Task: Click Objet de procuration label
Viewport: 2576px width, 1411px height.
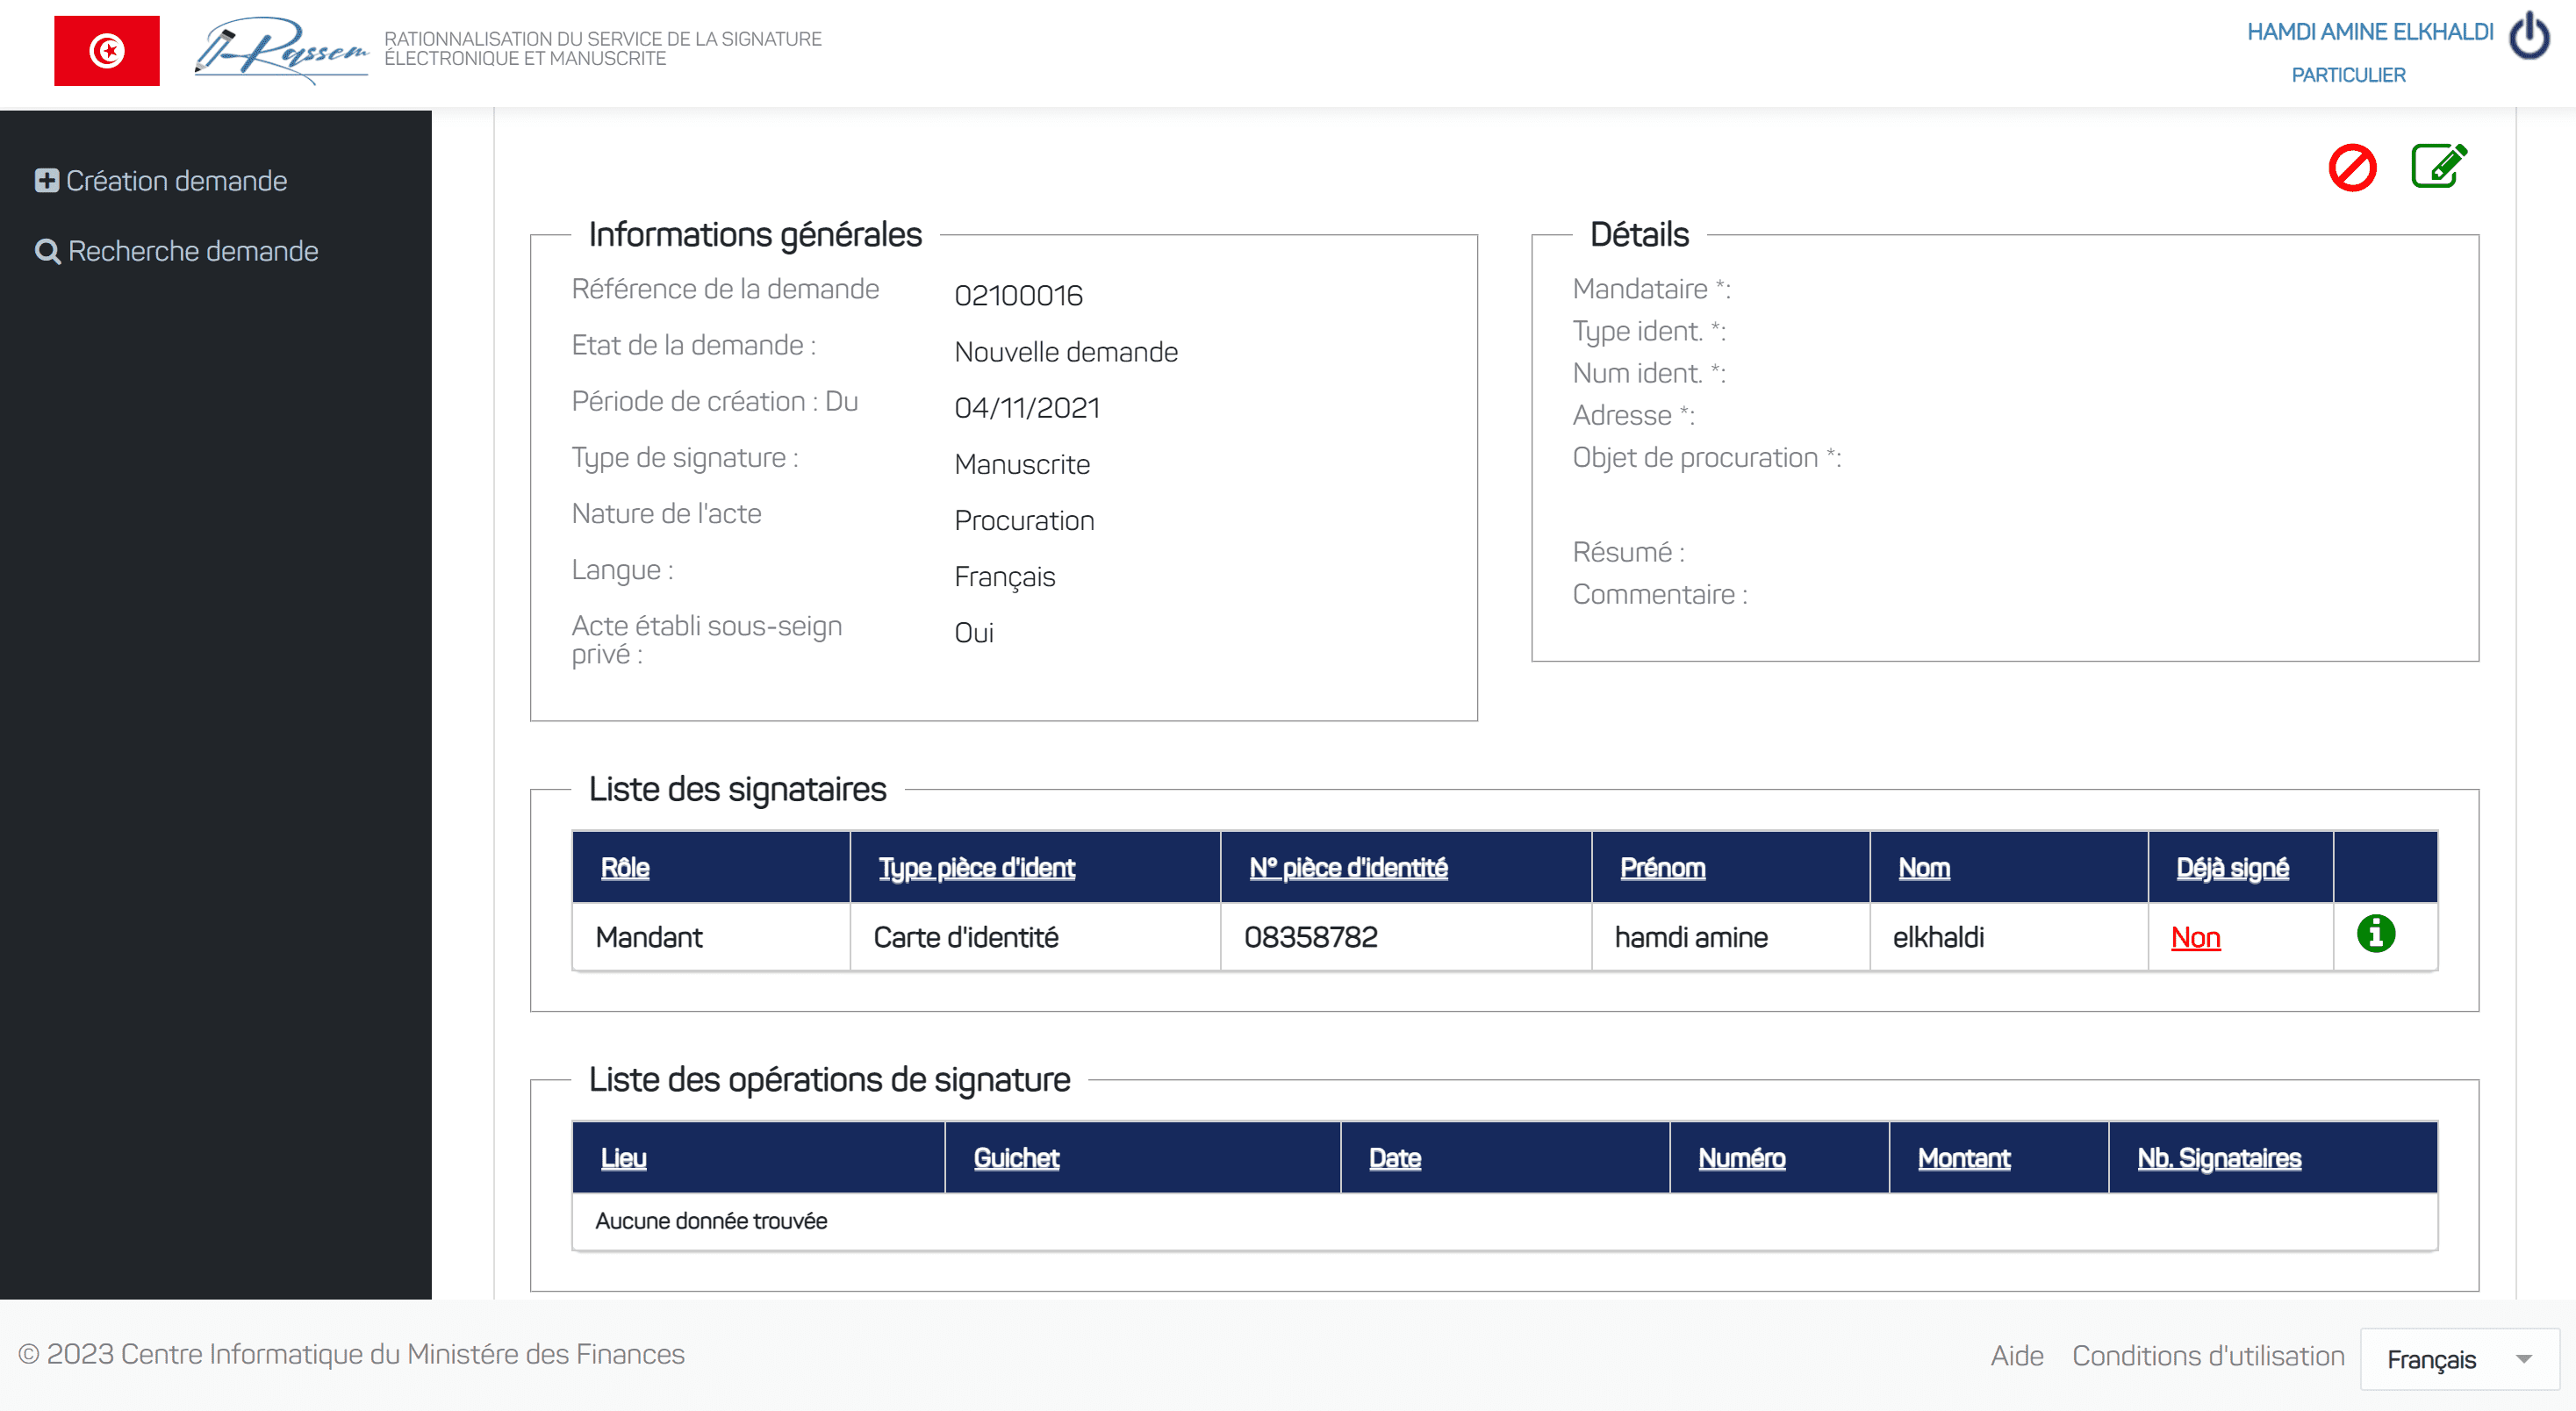Action: click(1706, 458)
